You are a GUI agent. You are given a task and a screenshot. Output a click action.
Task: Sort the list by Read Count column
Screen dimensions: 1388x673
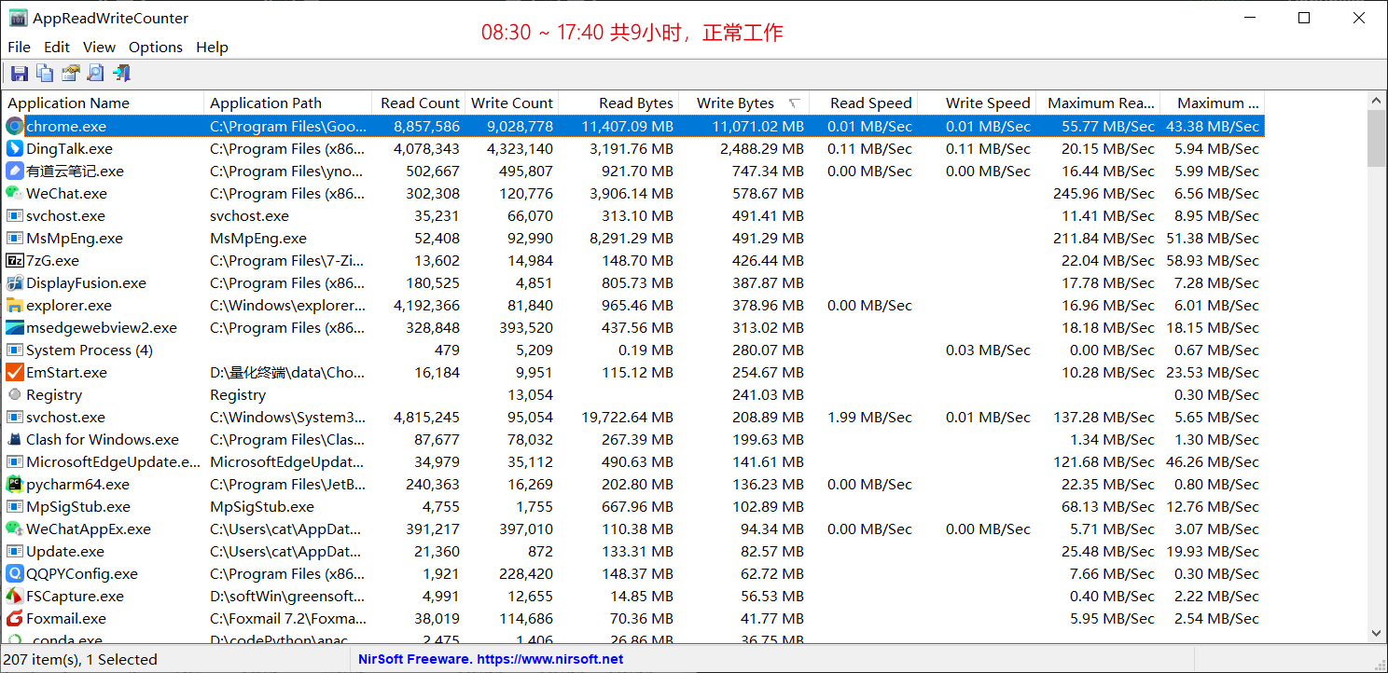tap(419, 103)
